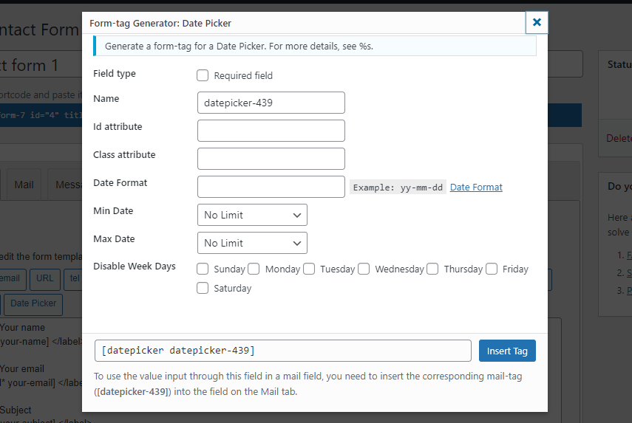The height and width of the screenshot is (423, 632).
Task: Click the dialog title 'Form-tag Generator: Date Picker'
Action: click(160, 24)
